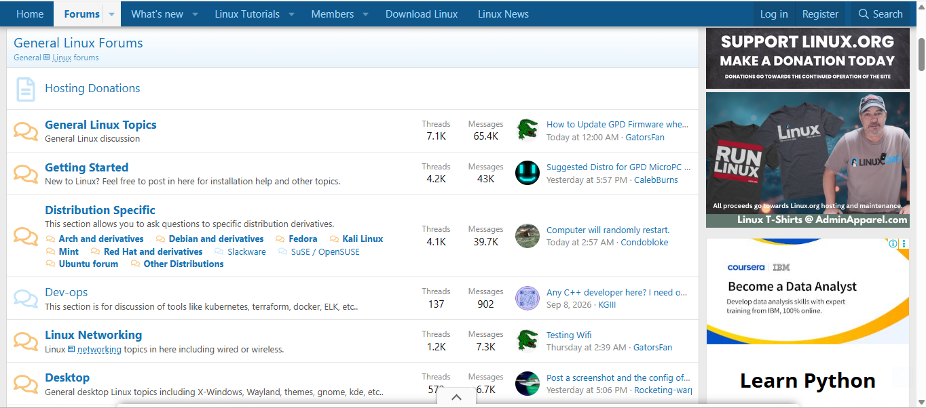Click the ad info icon on Coursera ad
The image size is (926, 408).
point(893,244)
